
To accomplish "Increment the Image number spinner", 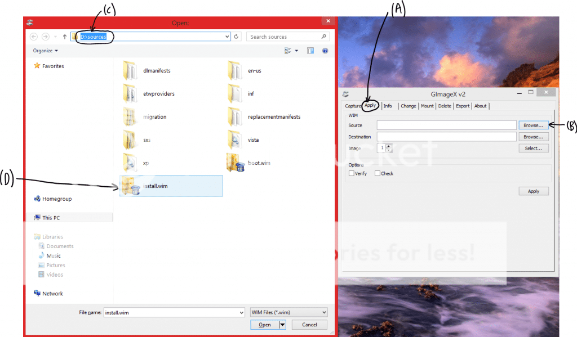I will [x=388, y=145].
